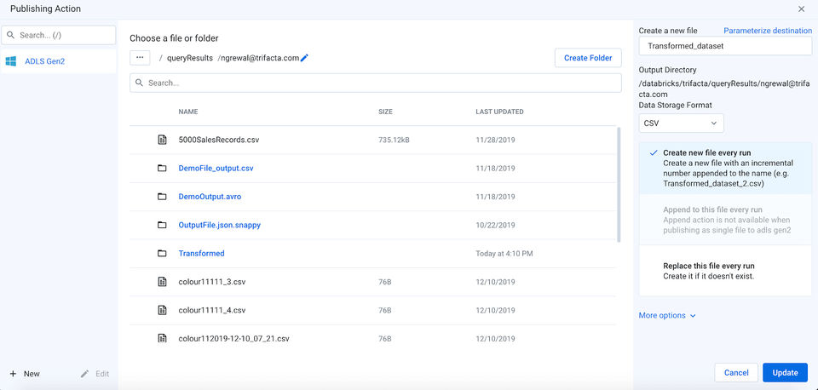Click the Output Directory path text
Screen dimensions: 818x390
[x=724, y=89]
